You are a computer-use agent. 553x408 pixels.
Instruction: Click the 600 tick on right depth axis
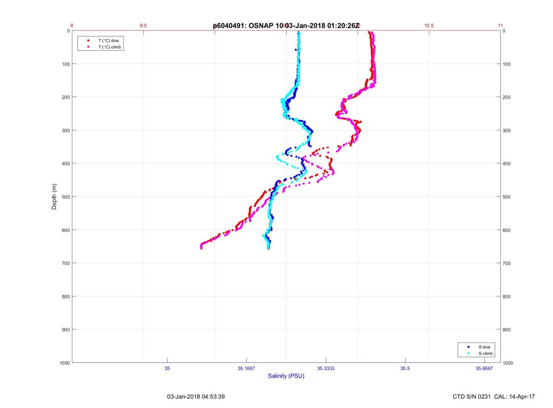[507, 230]
